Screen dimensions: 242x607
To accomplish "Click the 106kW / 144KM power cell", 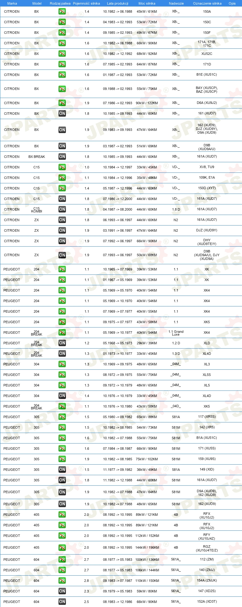I will point(147,570).
